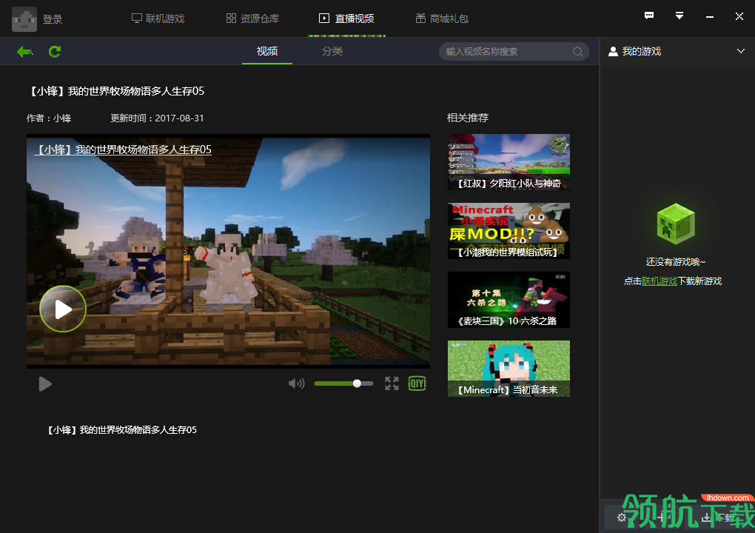Select the 视频 sub-tab
Image resolution: width=755 pixels, height=533 pixels.
(x=267, y=51)
